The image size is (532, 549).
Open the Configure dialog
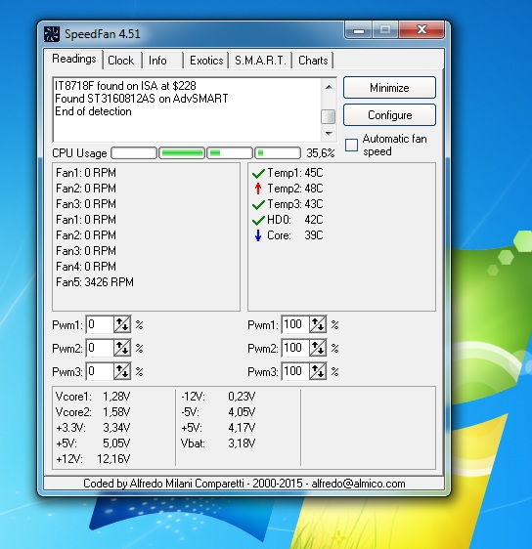(389, 115)
